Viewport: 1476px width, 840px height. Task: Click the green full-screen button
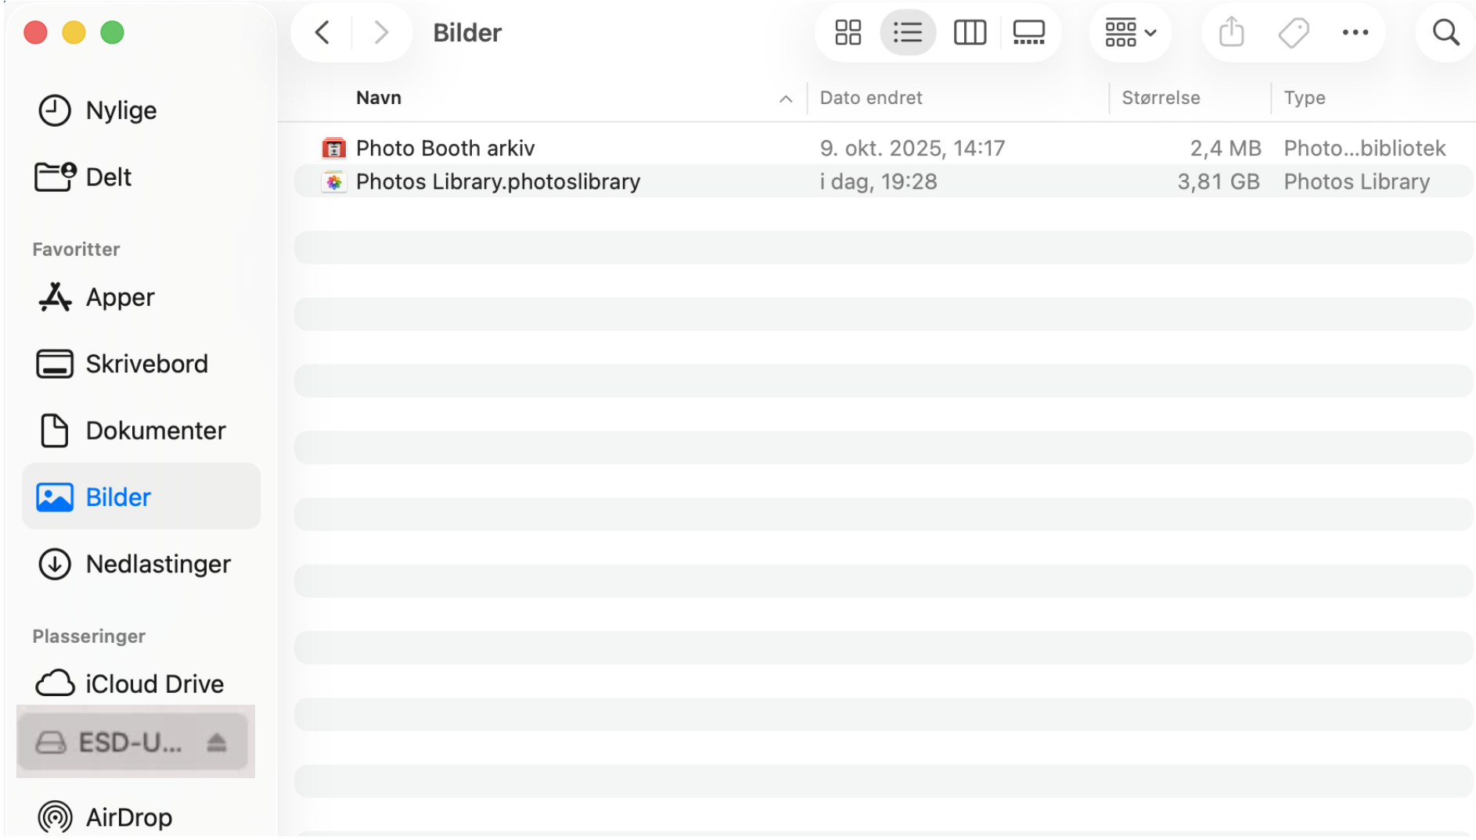[113, 33]
